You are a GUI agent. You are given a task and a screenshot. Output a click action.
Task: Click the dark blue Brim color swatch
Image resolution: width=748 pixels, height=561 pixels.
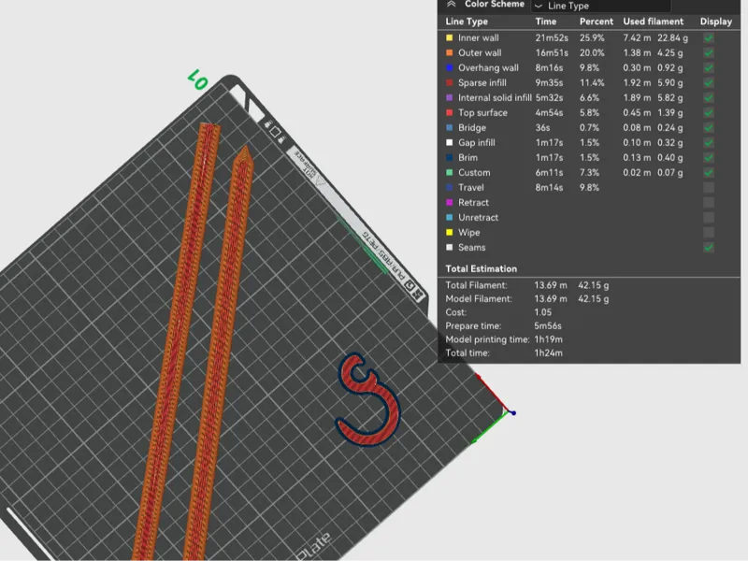pos(449,157)
